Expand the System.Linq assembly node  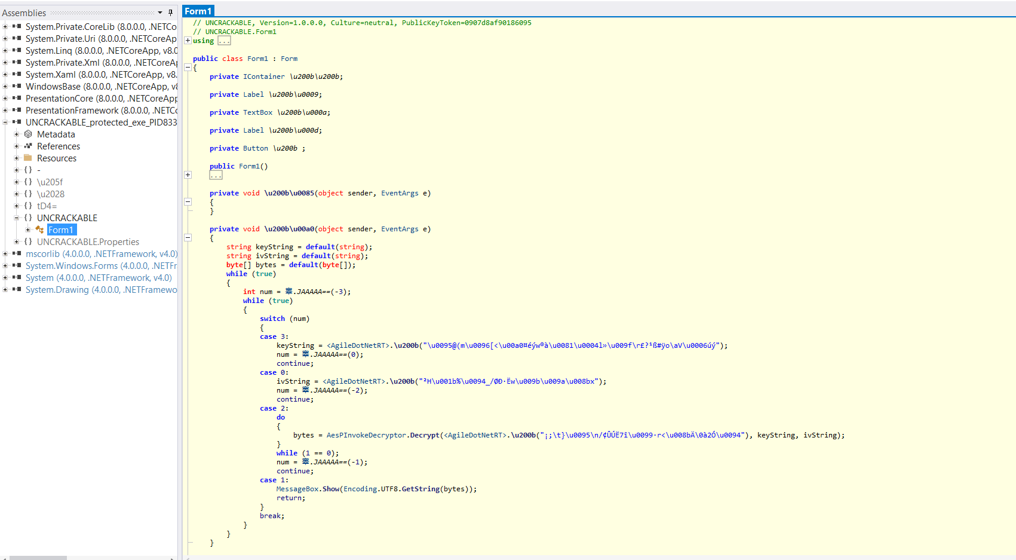5,50
